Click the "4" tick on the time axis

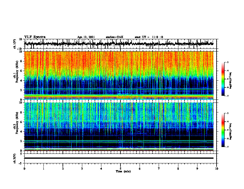point(101,169)
